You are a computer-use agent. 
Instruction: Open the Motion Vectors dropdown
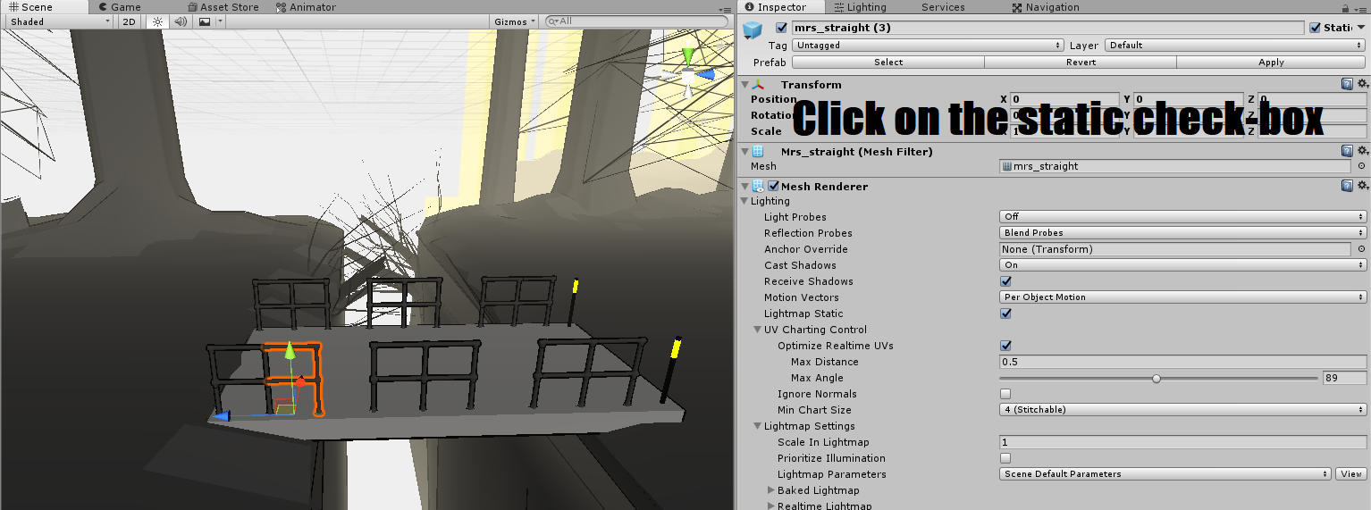pos(1182,297)
